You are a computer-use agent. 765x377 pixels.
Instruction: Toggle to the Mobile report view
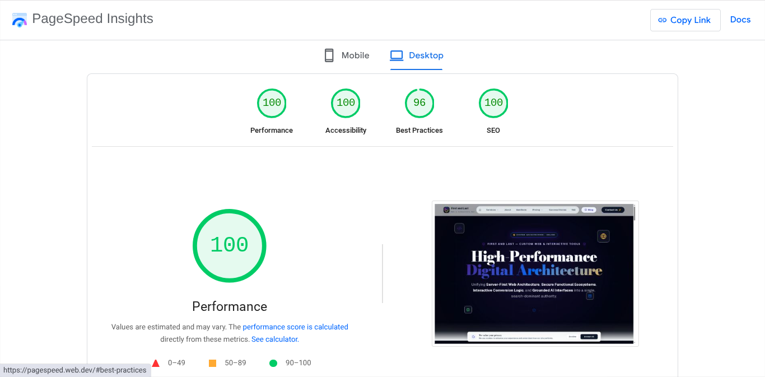tap(346, 55)
